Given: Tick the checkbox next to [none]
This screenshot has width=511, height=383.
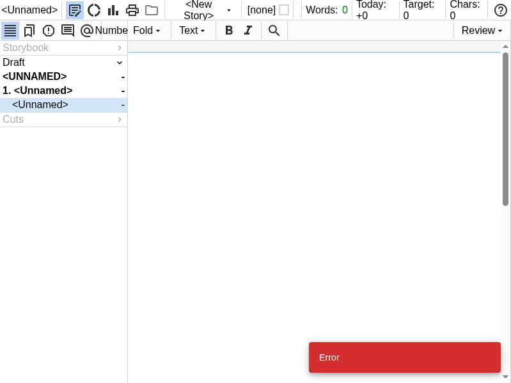Looking at the screenshot, I should click(x=284, y=10).
